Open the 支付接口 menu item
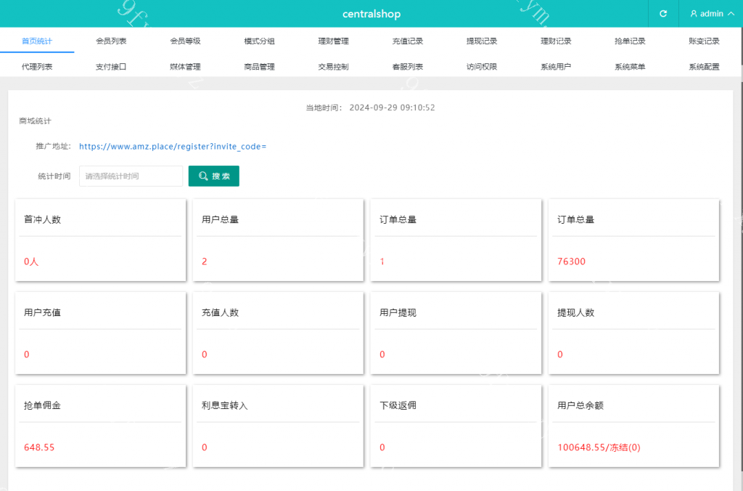Screen dimensions: 743x491 coord(111,67)
